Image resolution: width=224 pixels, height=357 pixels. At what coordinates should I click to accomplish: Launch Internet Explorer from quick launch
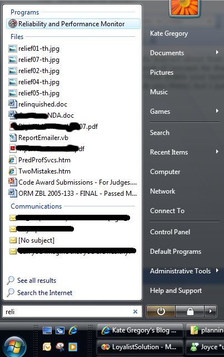click(73, 330)
